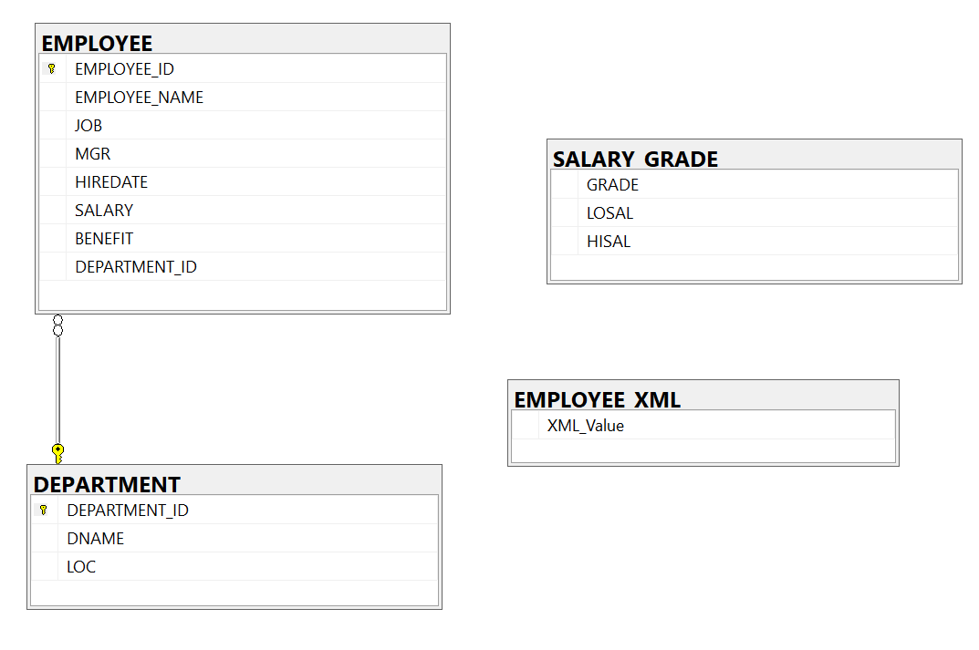Select the SALARY_GRADE table header
Image resolution: width=979 pixels, height=650 pixels.
[755, 156]
